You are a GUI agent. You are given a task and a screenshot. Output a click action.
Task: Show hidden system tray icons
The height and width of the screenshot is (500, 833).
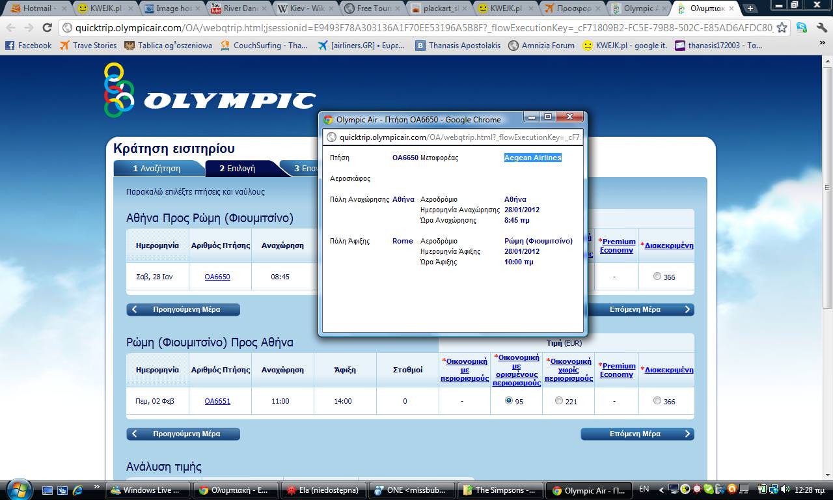point(662,490)
